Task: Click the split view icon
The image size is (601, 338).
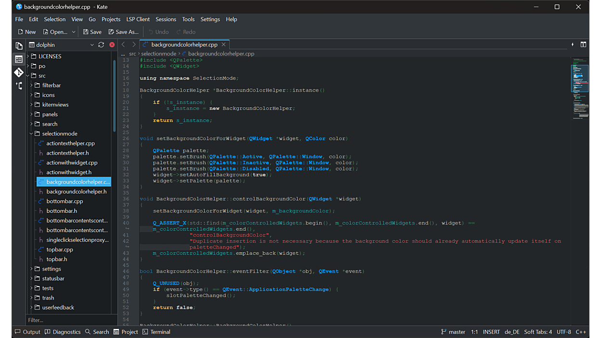Action: 583,45
